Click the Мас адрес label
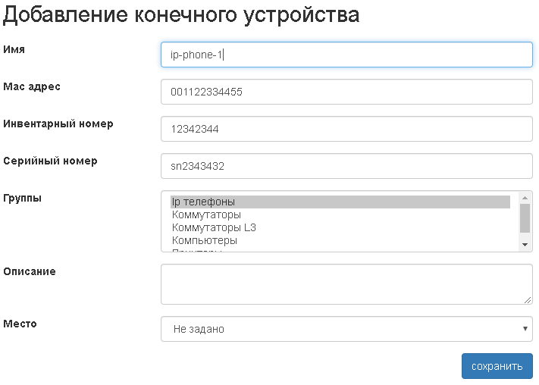Viewport: 539px width, 385px height. [32, 86]
